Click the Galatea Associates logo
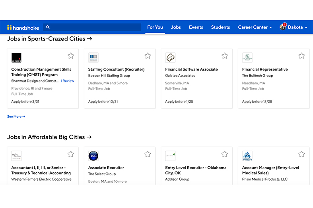Screen dimensions: 313x208 coord(170,58)
